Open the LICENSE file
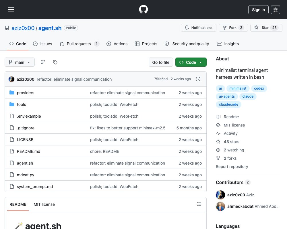 [25, 140]
